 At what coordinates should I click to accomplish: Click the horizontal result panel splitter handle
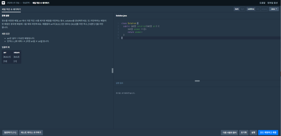197,81
